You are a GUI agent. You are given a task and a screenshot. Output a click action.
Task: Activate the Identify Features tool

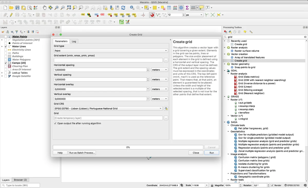pos(132,8)
